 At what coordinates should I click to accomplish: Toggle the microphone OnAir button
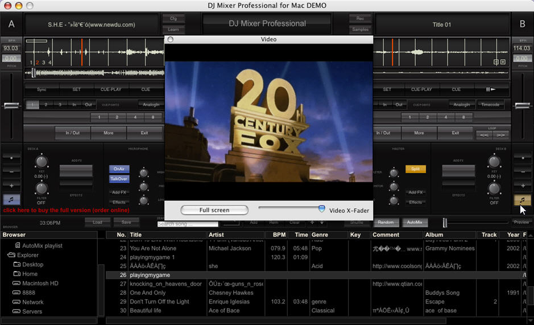pos(119,169)
